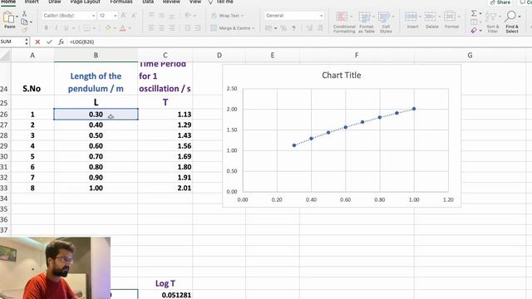Open Sort & Filter

coord(492,22)
